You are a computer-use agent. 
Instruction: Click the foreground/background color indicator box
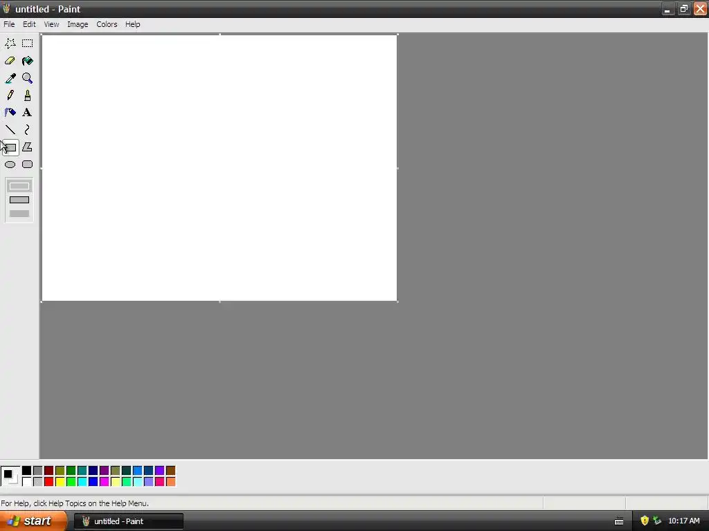click(10, 476)
